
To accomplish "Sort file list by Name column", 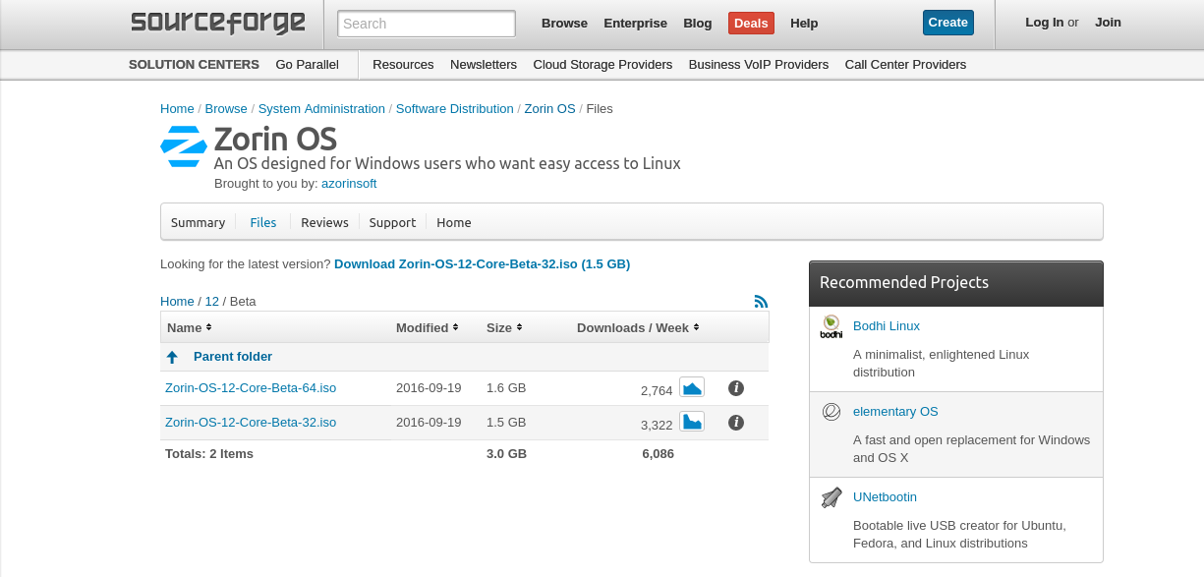I will [189, 327].
